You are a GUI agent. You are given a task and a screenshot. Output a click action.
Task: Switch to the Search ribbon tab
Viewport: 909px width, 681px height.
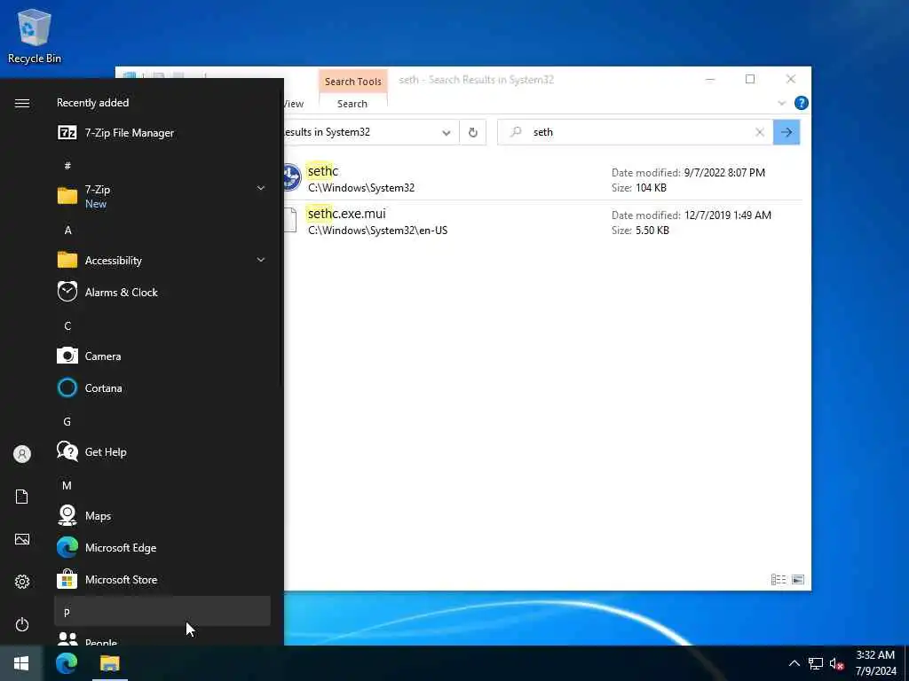(352, 104)
